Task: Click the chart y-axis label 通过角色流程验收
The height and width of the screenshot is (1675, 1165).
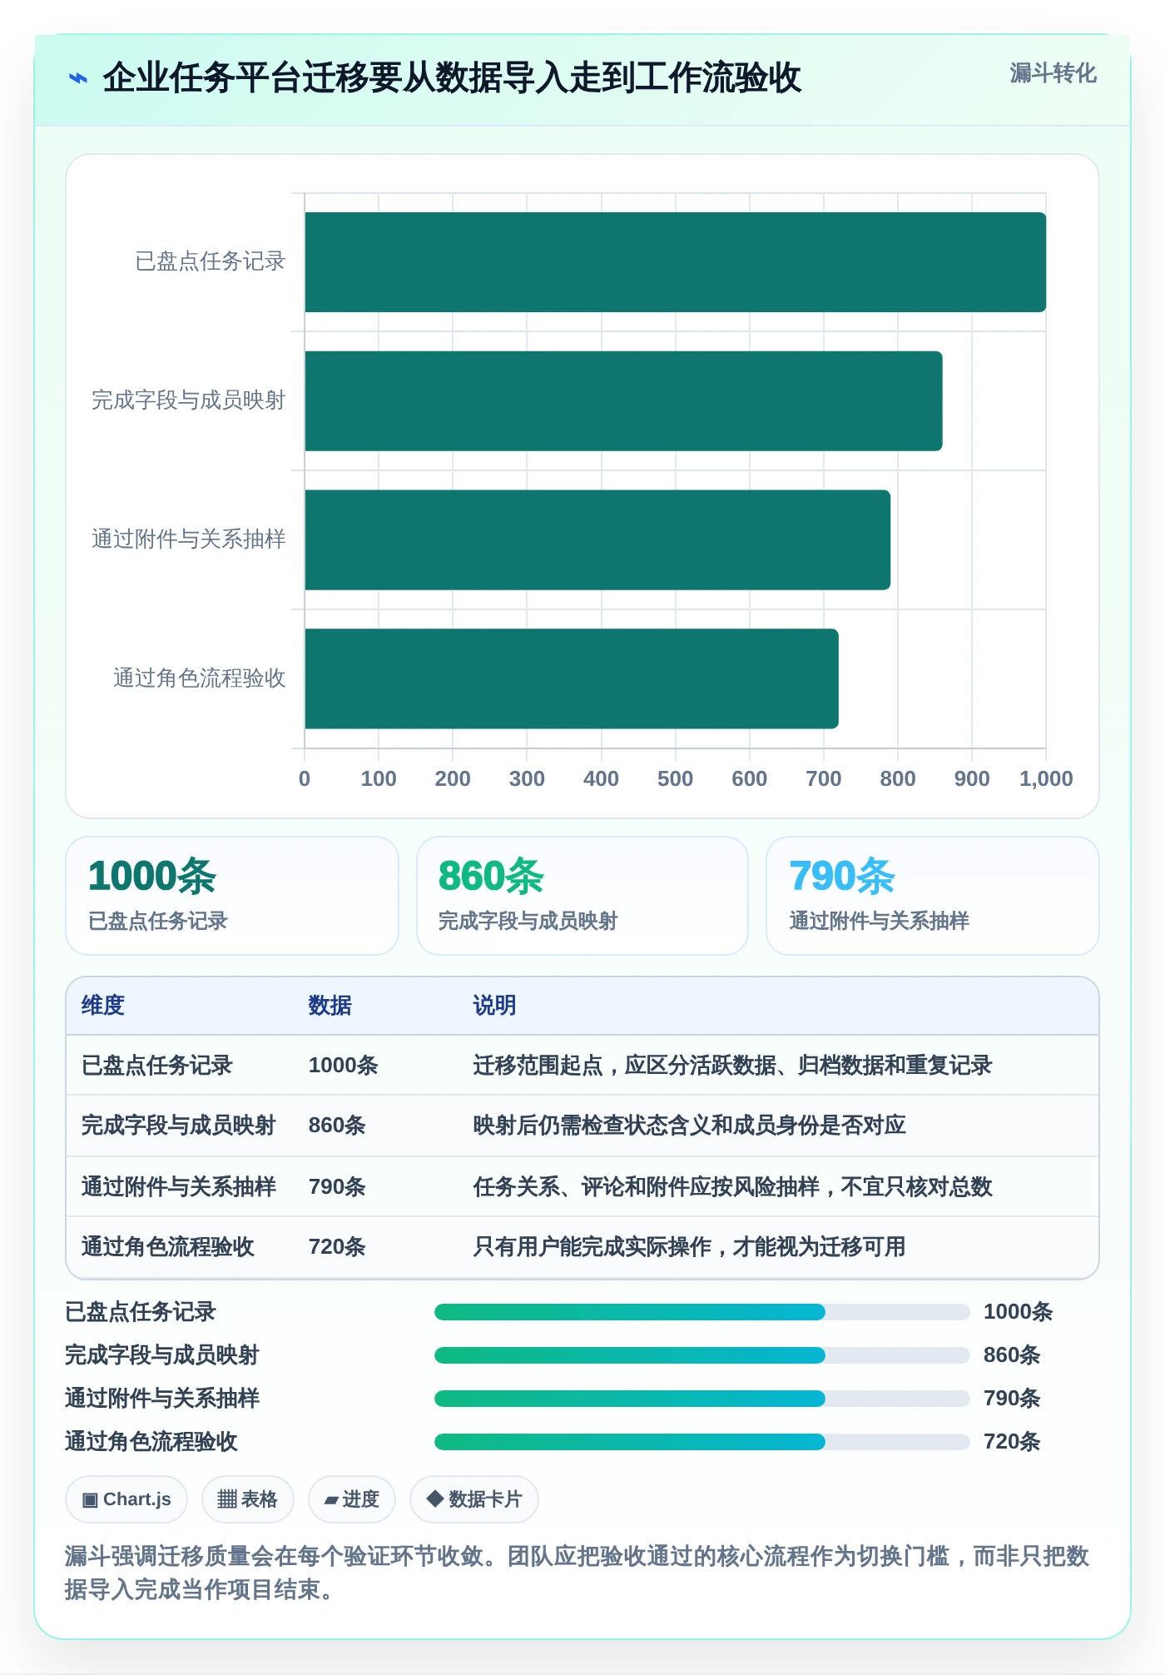Action: [x=200, y=678]
